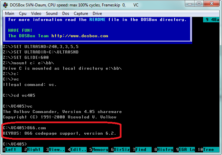Image resolution: width=222 pixels, height=155 pixels.
Task: Click the 866.com command line
Action: coord(24,128)
